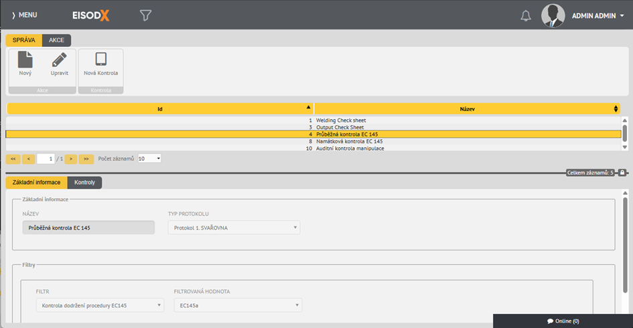633x328 pixels.
Task: Click the admin user avatar
Action: coord(553,15)
